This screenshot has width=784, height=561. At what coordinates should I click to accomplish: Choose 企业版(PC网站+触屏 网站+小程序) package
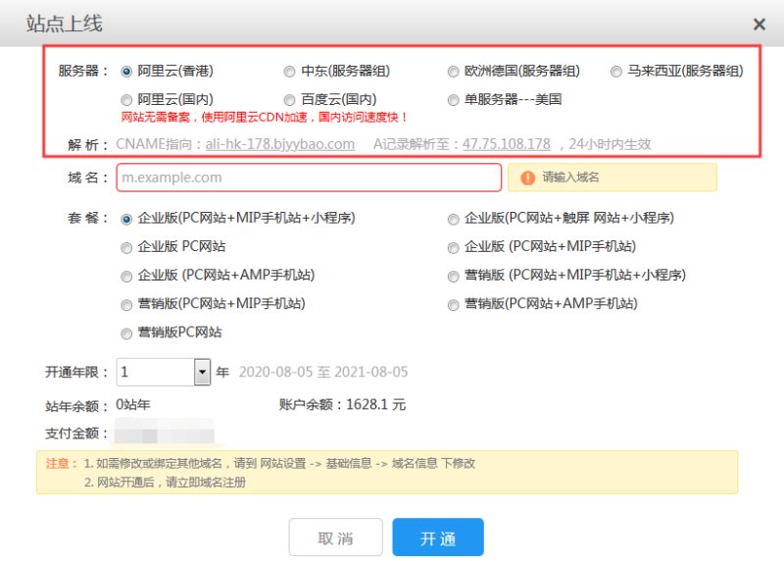tap(454, 219)
